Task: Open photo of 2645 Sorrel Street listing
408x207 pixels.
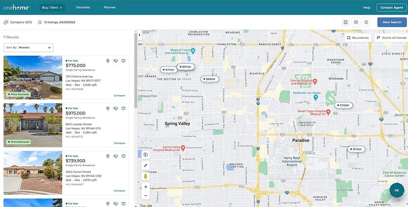Action: click(x=33, y=173)
